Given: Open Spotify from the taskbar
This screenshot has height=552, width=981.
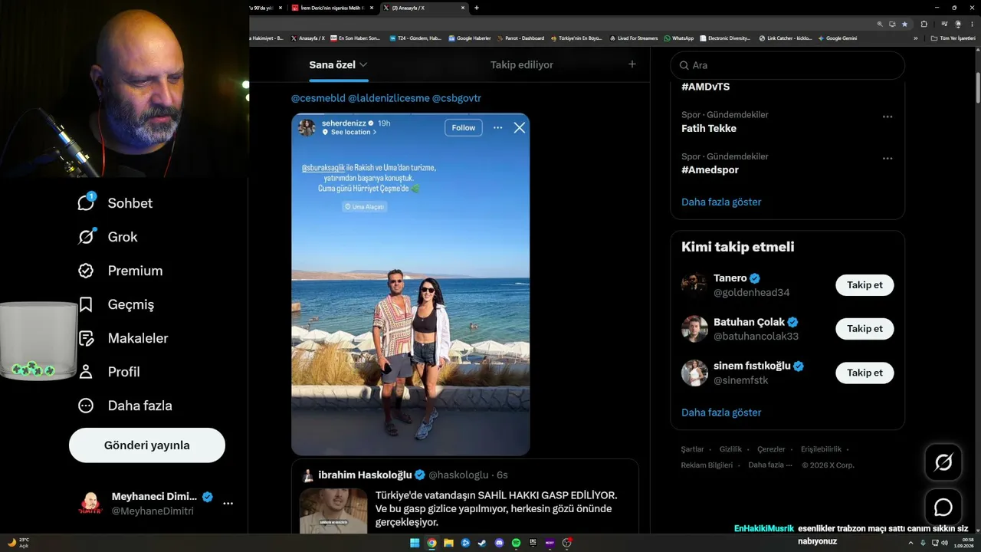Looking at the screenshot, I should [x=516, y=543].
